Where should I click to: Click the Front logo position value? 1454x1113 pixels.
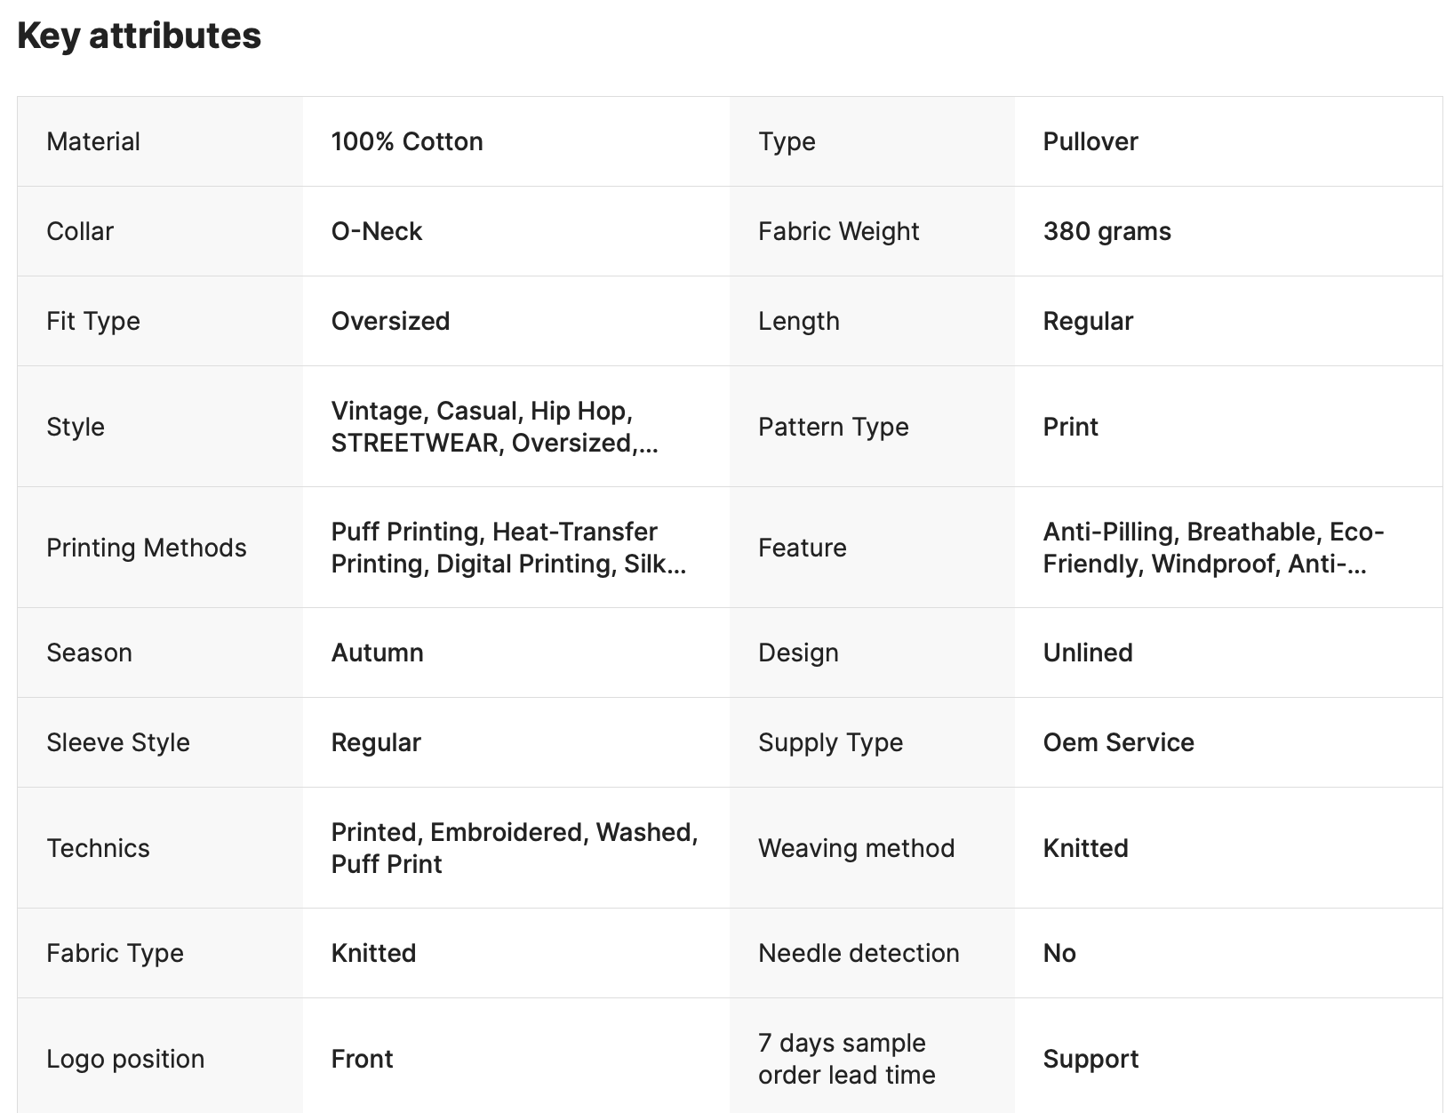pos(363,1059)
